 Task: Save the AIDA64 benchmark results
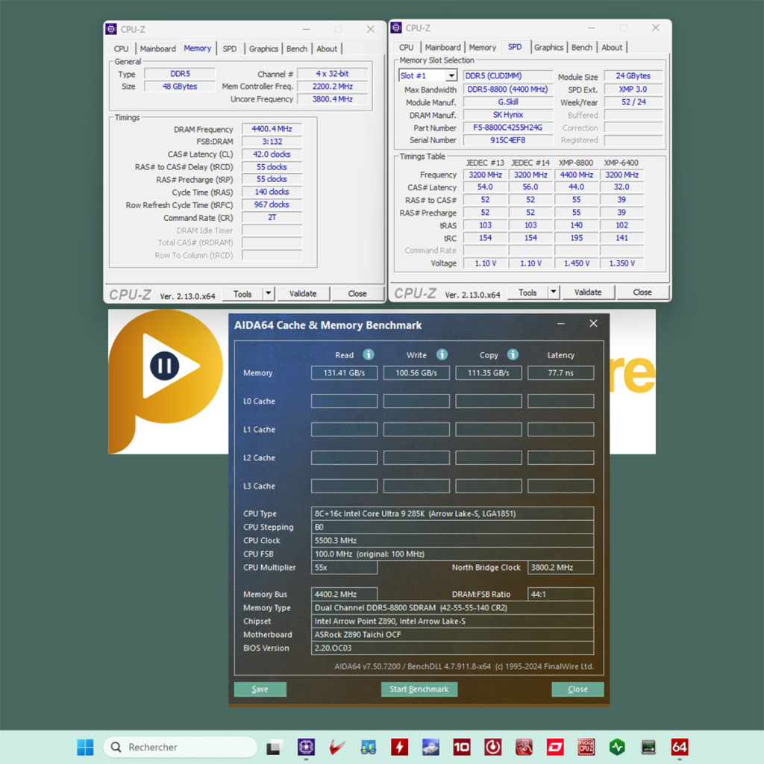click(260, 689)
